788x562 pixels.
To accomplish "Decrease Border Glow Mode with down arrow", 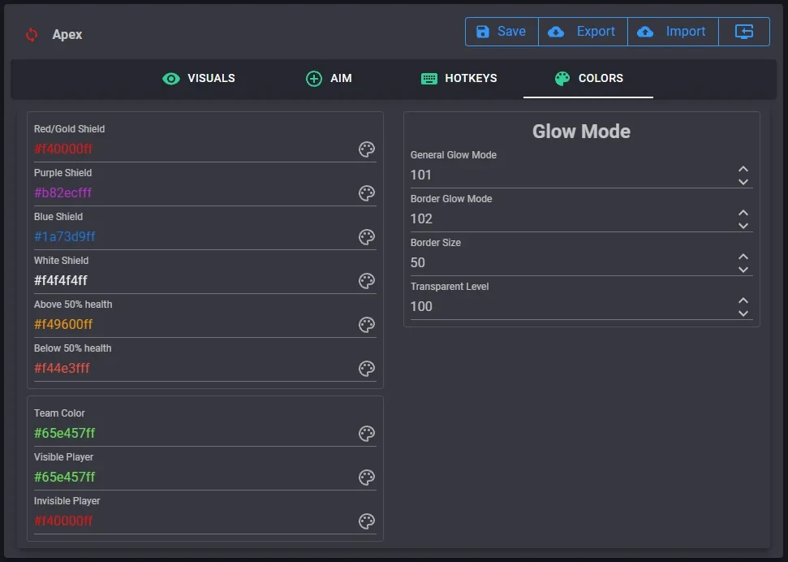I will (x=743, y=226).
